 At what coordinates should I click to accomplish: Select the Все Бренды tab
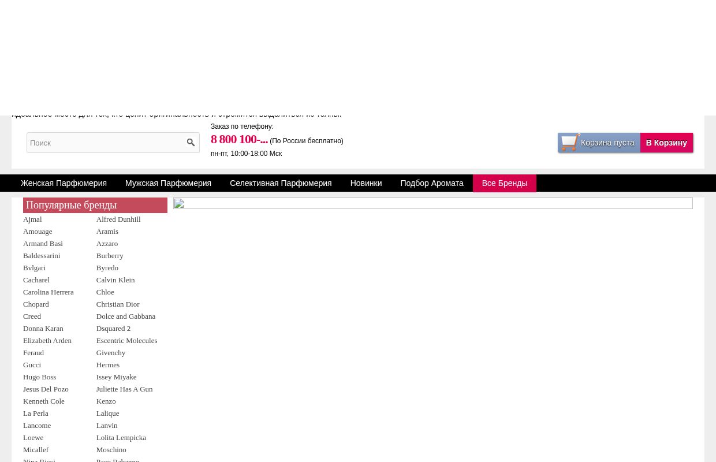504,183
